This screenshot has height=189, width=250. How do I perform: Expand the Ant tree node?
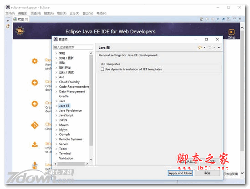(x=56, y=77)
